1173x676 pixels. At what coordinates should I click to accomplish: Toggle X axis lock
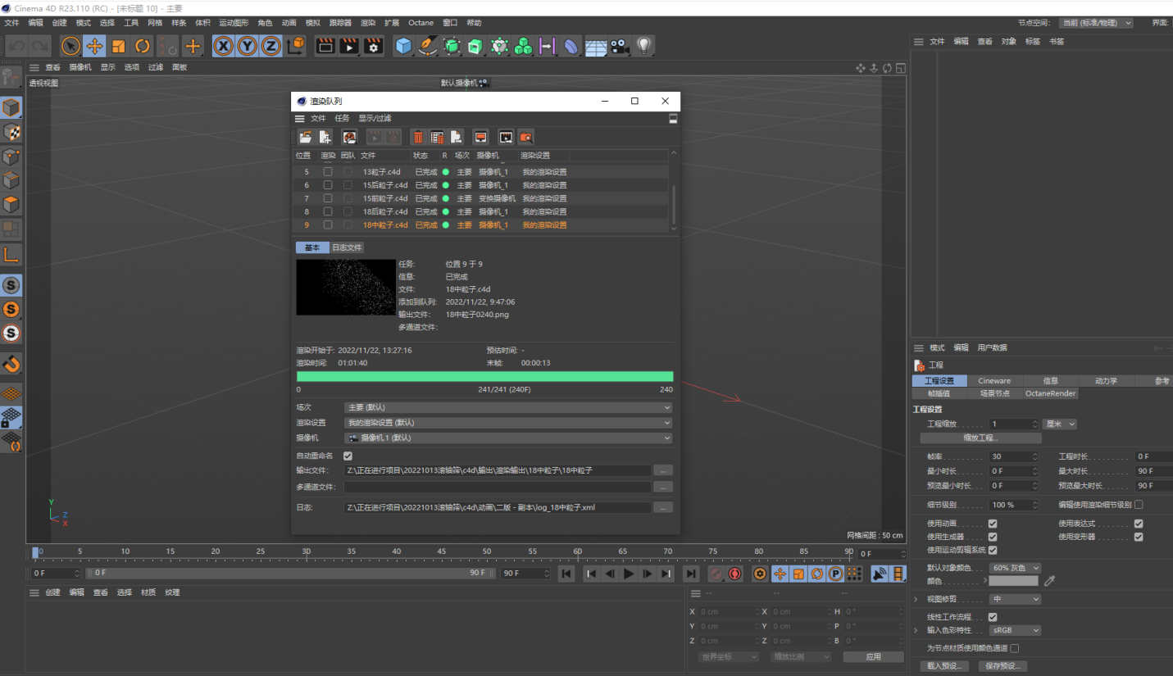(223, 47)
